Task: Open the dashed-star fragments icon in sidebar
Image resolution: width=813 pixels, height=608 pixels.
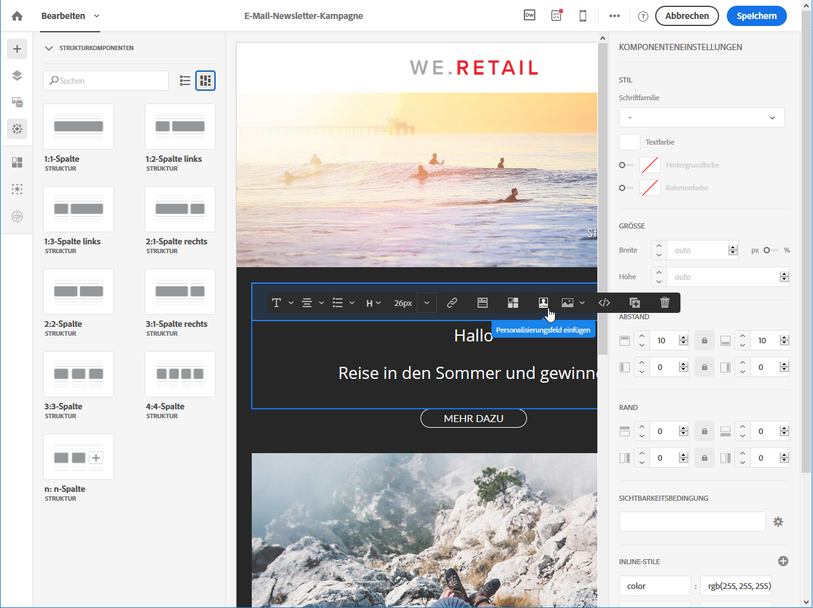Action: click(17, 189)
